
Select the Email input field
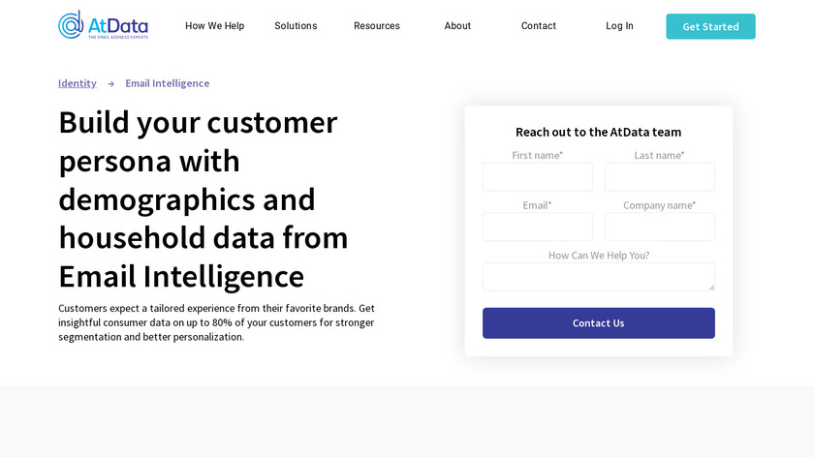(538, 228)
